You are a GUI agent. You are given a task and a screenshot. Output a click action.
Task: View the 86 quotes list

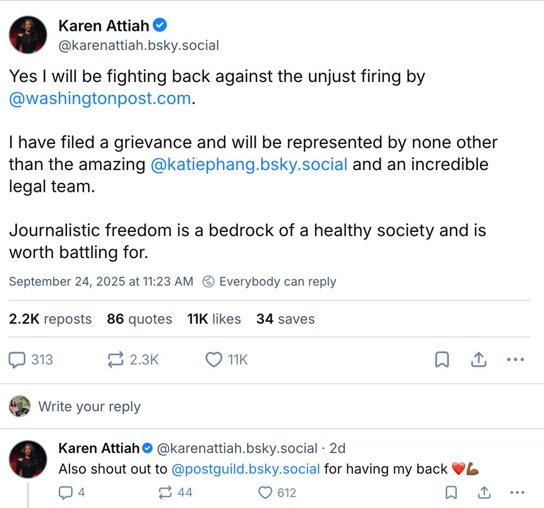click(x=139, y=319)
